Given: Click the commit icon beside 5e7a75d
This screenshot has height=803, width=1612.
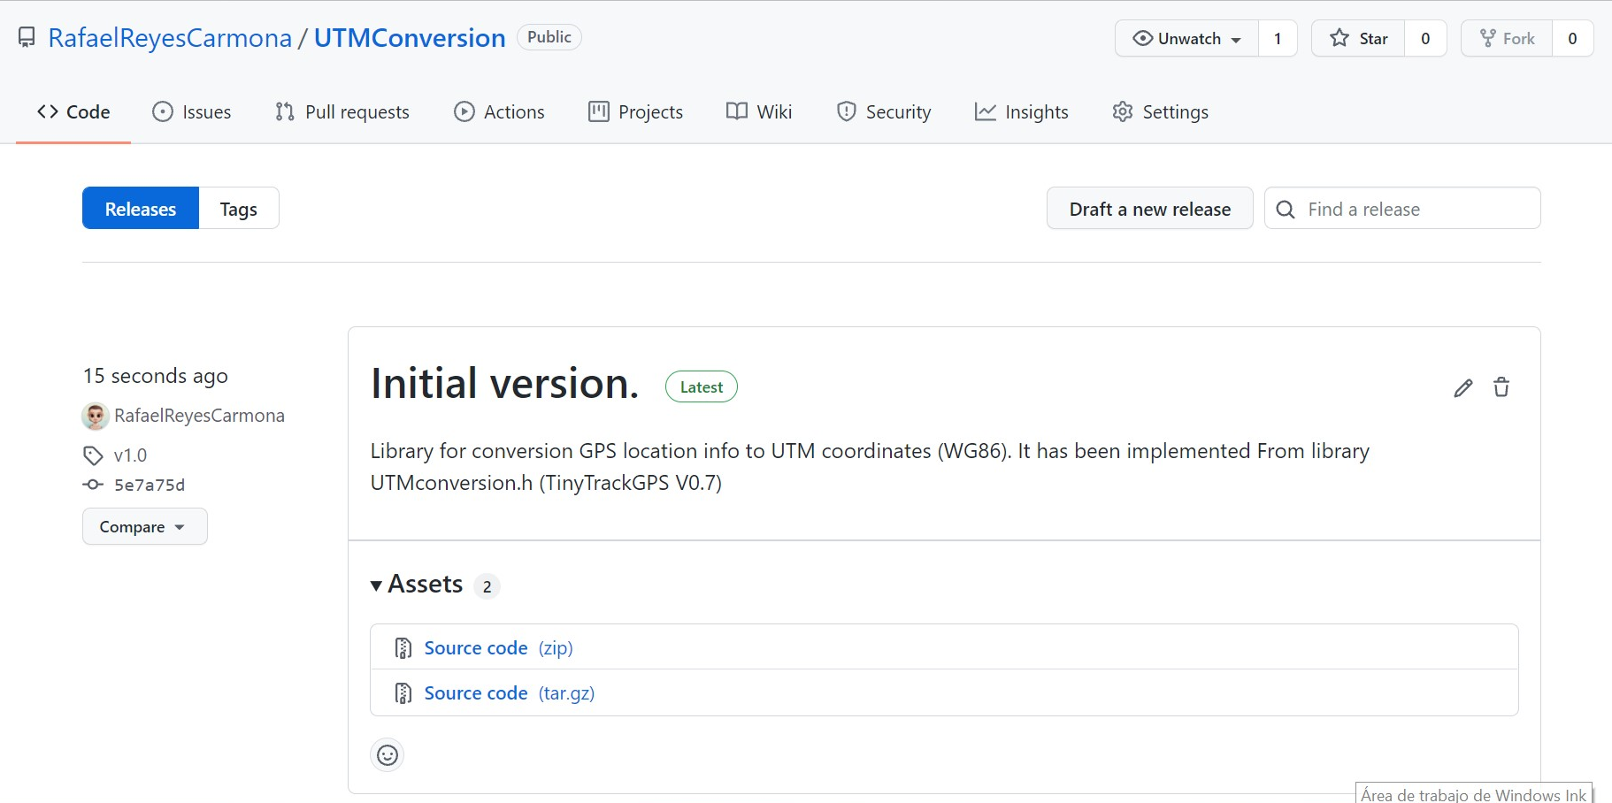Looking at the screenshot, I should click(93, 485).
